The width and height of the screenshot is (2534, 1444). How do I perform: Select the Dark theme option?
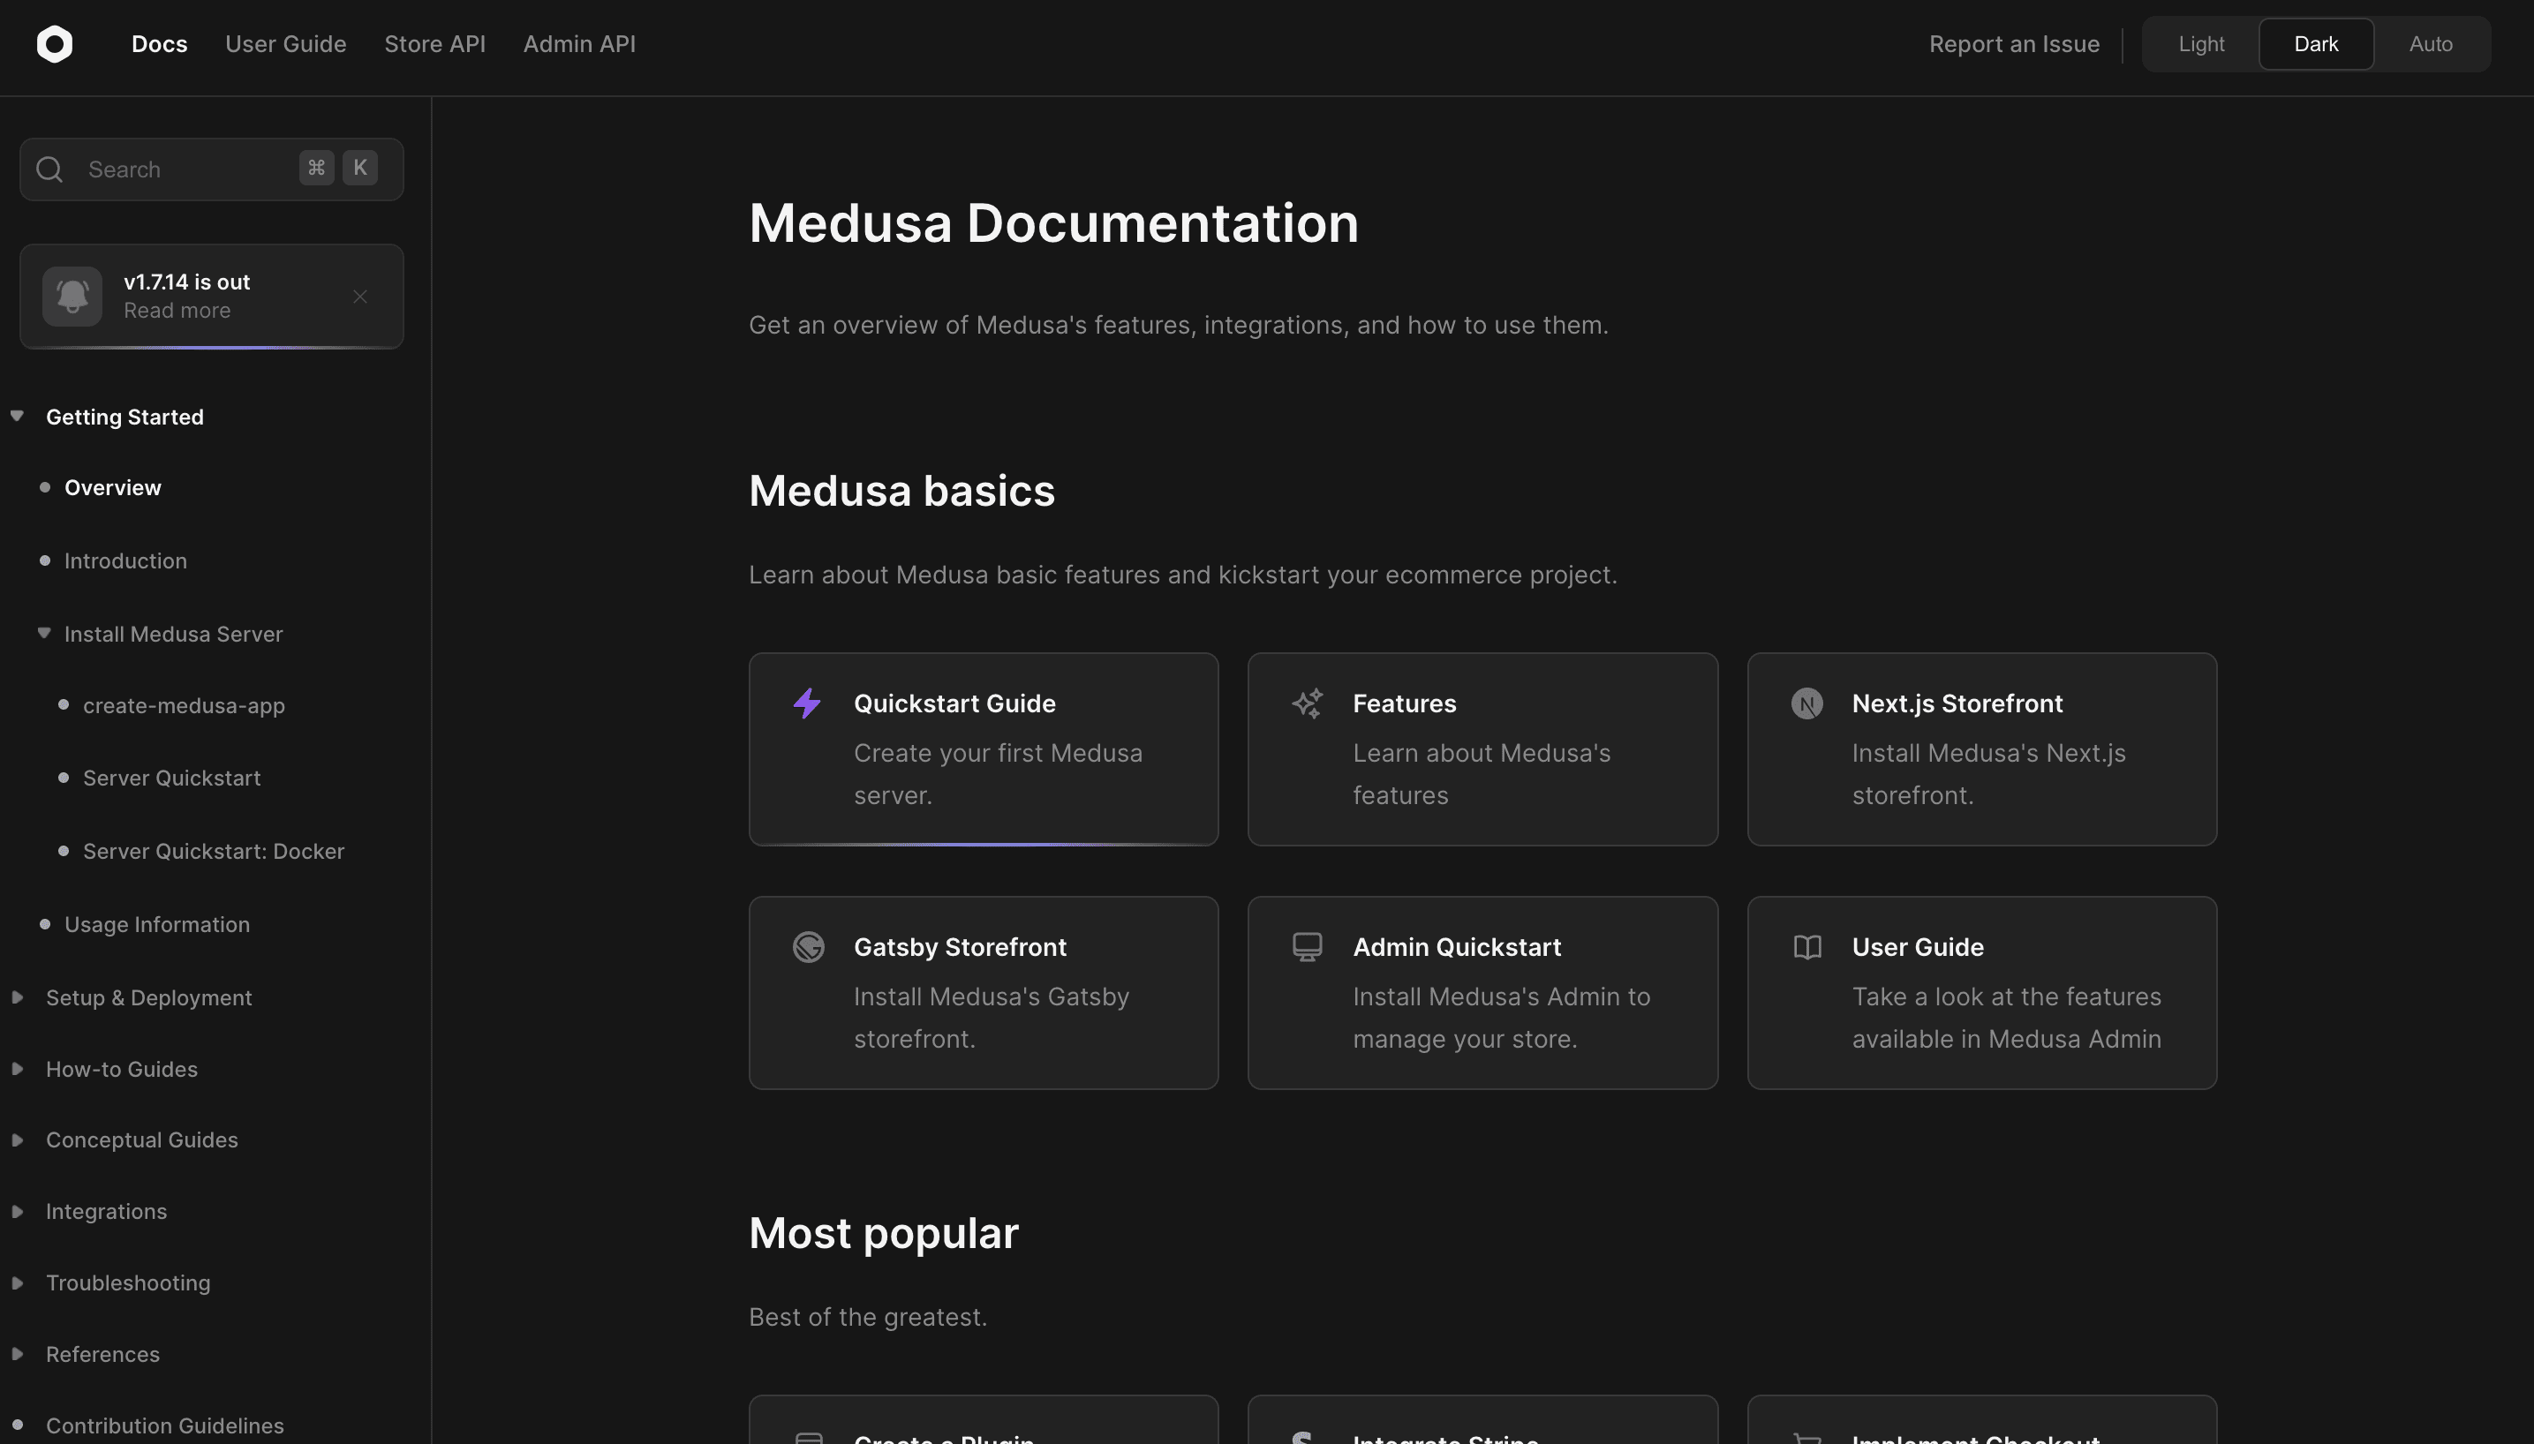(2315, 43)
